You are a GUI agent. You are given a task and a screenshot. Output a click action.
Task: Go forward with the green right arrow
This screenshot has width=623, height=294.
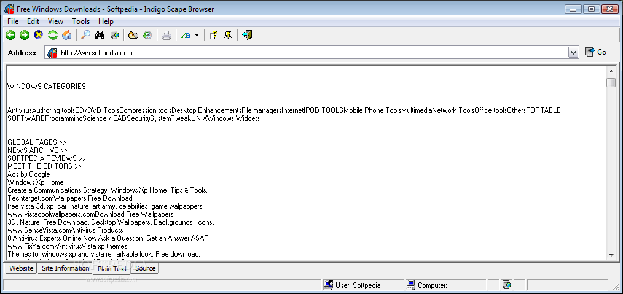pyautogui.click(x=25, y=36)
